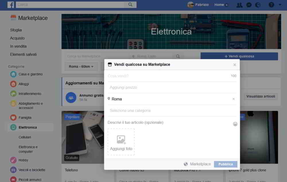Viewport: 287px width, 182px height.
Task: Clear the Roma location field
Action: (x=233, y=99)
